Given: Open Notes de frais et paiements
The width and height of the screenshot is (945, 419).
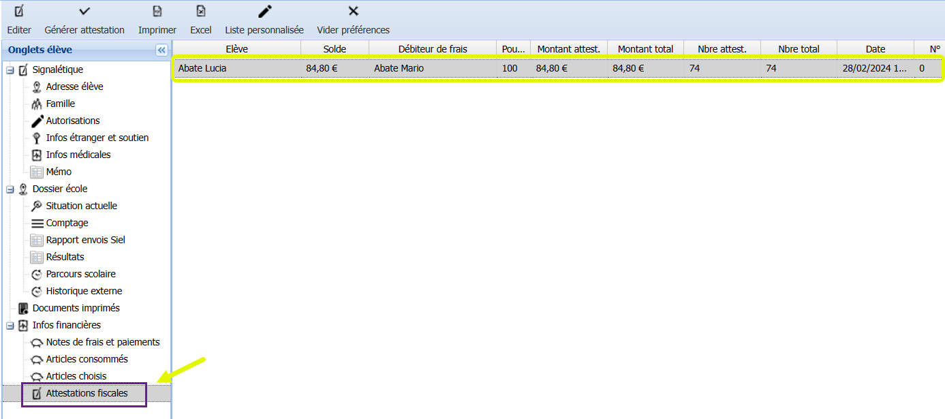Looking at the screenshot, I should click(x=102, y=342).
